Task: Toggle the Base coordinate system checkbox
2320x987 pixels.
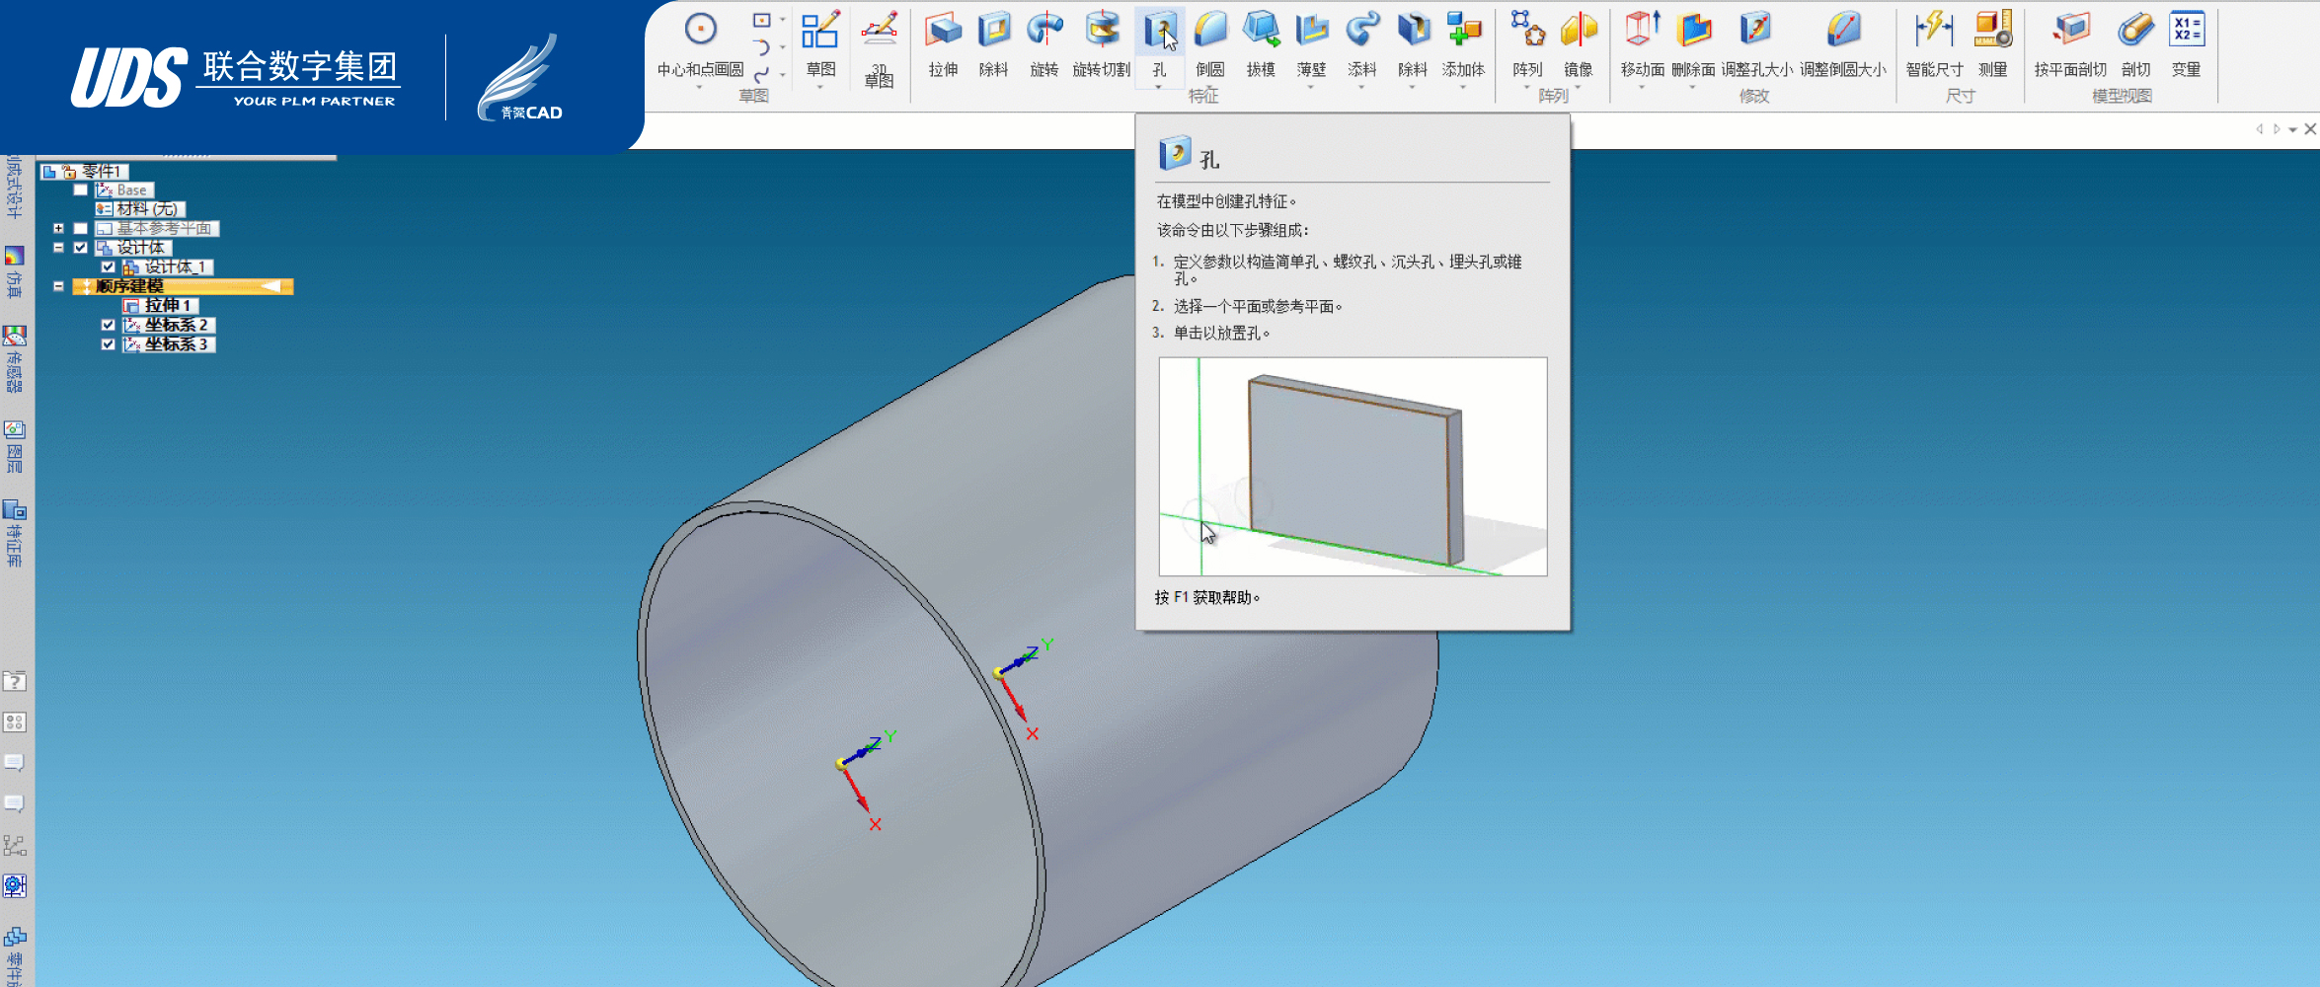Action: click(81, 190)
